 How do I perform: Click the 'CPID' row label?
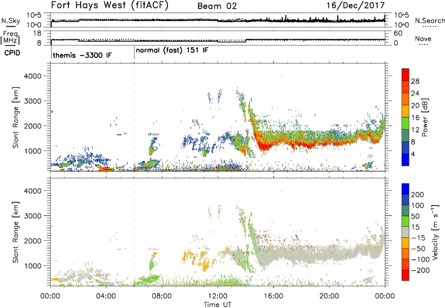click(x=12, y=53)
